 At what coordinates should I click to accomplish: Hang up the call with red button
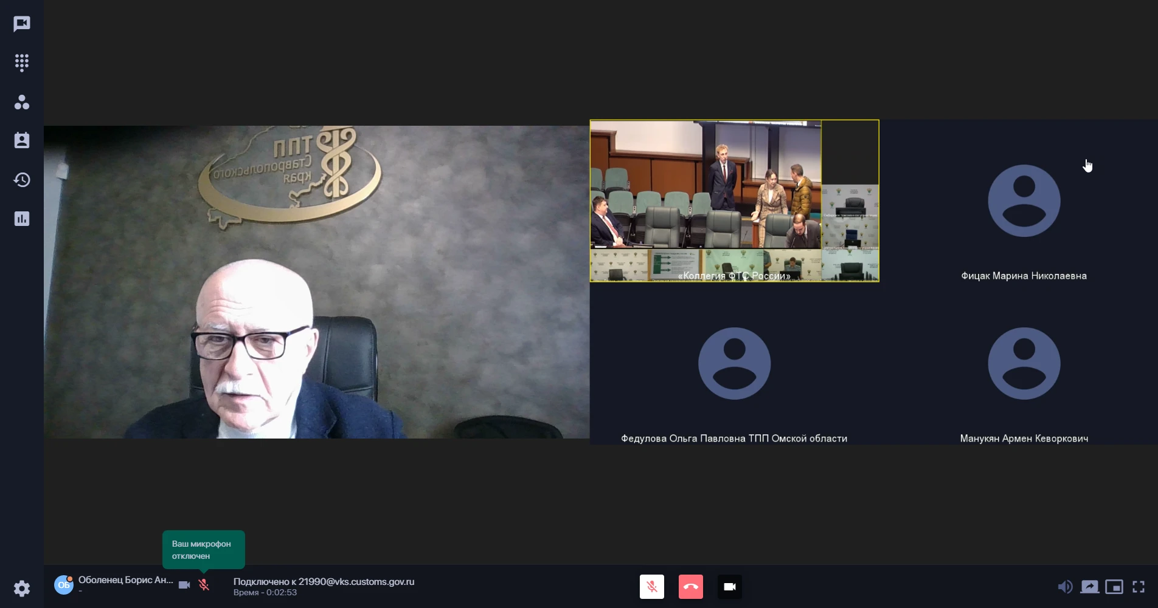click(x=691, y=587)
